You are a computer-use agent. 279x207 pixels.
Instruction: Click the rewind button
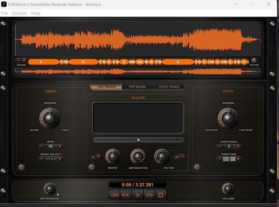click(x=126, y=195)
